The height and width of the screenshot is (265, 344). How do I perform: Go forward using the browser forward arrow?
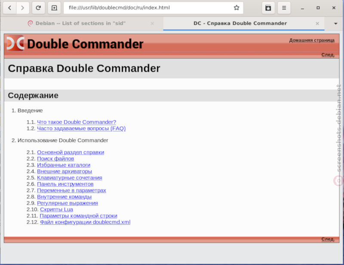coord(22,8)
